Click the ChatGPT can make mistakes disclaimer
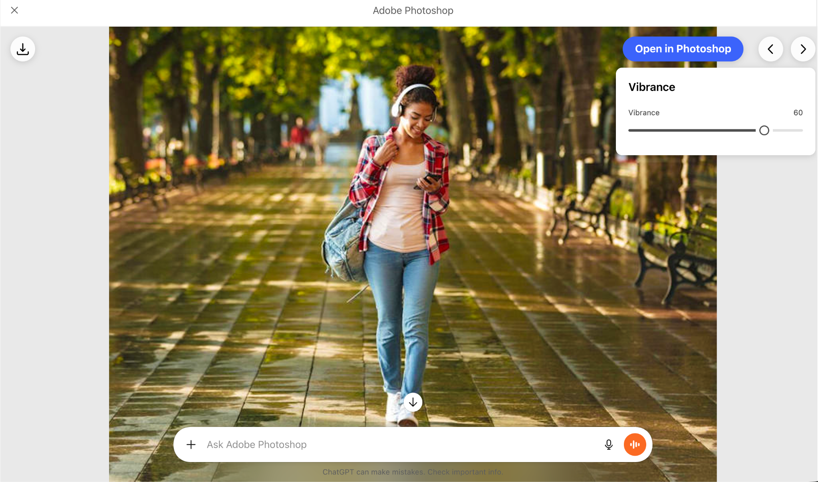Image resolution: width=818 pixels, height=482 pixels. [x=373, y=472]
